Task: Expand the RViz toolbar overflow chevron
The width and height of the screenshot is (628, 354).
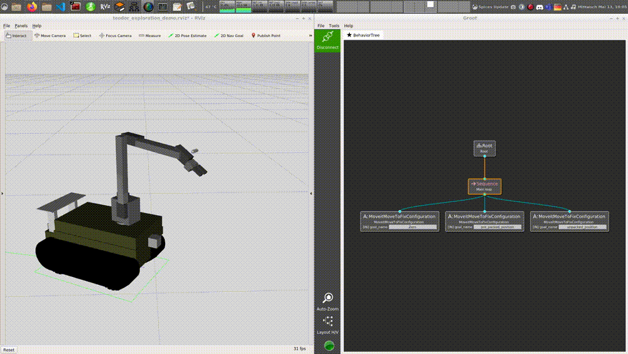Action: [x=310, y=36]
